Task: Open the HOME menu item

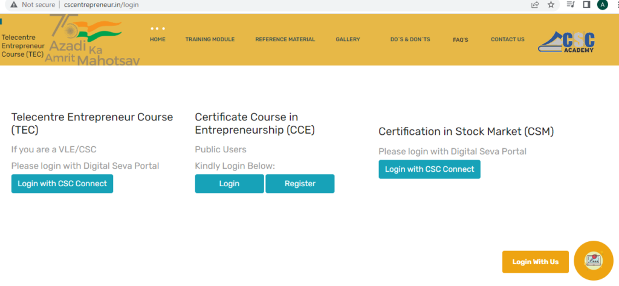Action: coord(158,39)
